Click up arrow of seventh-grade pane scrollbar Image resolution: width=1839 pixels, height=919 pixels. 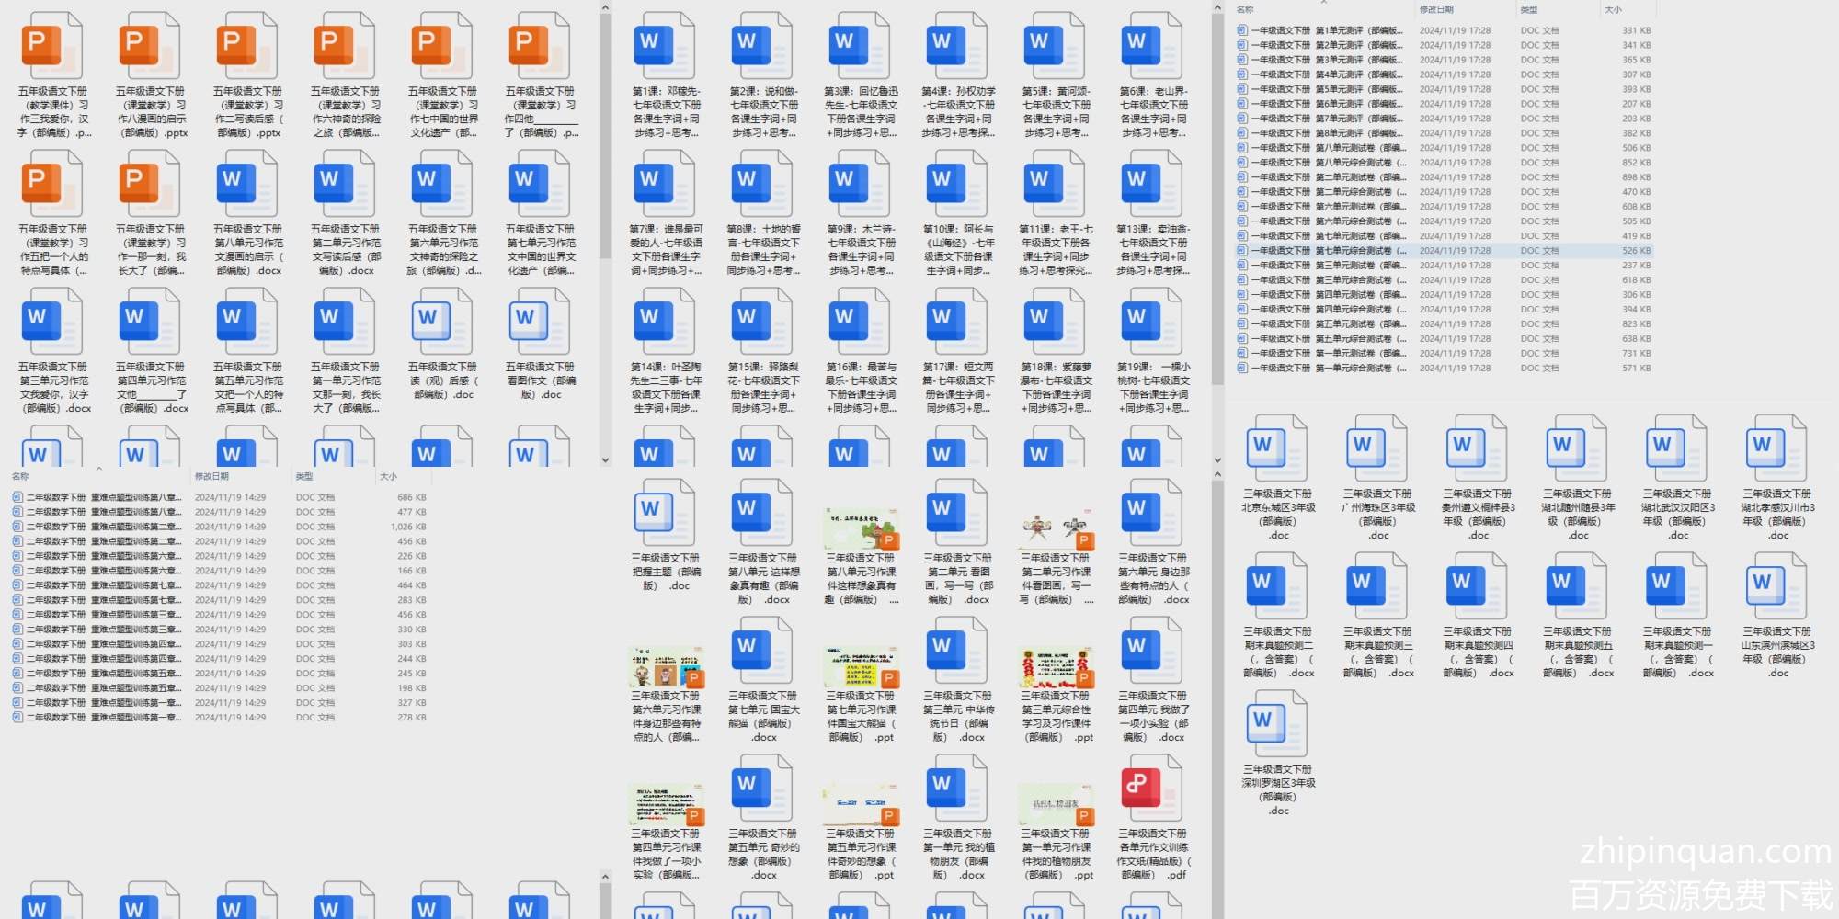1217,8
